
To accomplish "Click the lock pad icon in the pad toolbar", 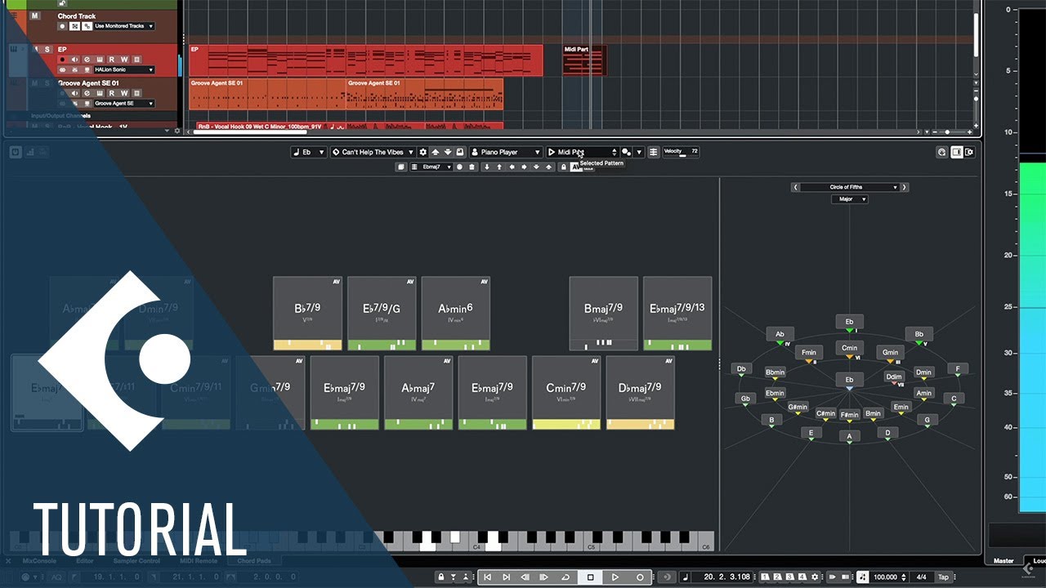I will [563, 167].
